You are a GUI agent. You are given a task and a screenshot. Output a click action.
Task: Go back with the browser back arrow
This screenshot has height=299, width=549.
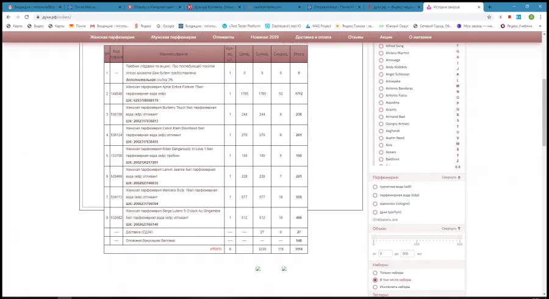click(9, 17)
